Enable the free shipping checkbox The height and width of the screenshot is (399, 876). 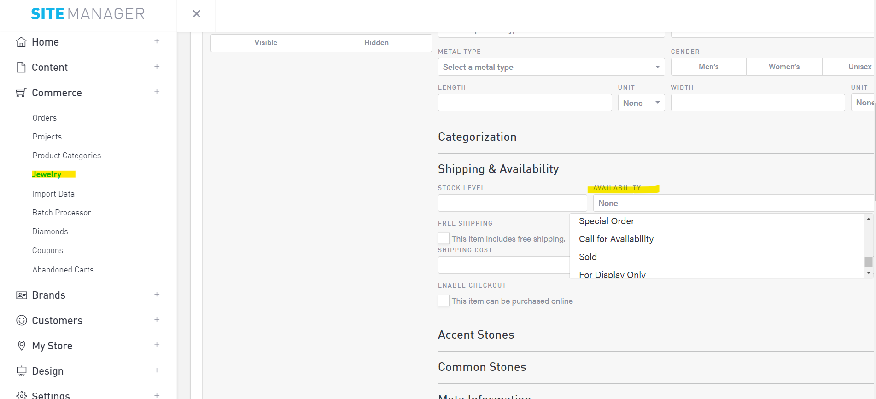[444, 238]
